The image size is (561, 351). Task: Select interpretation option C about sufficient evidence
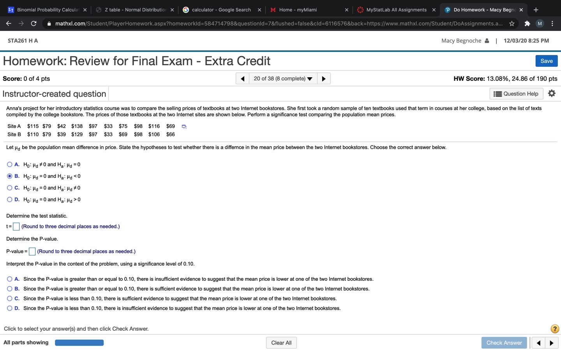coord(9,298)
